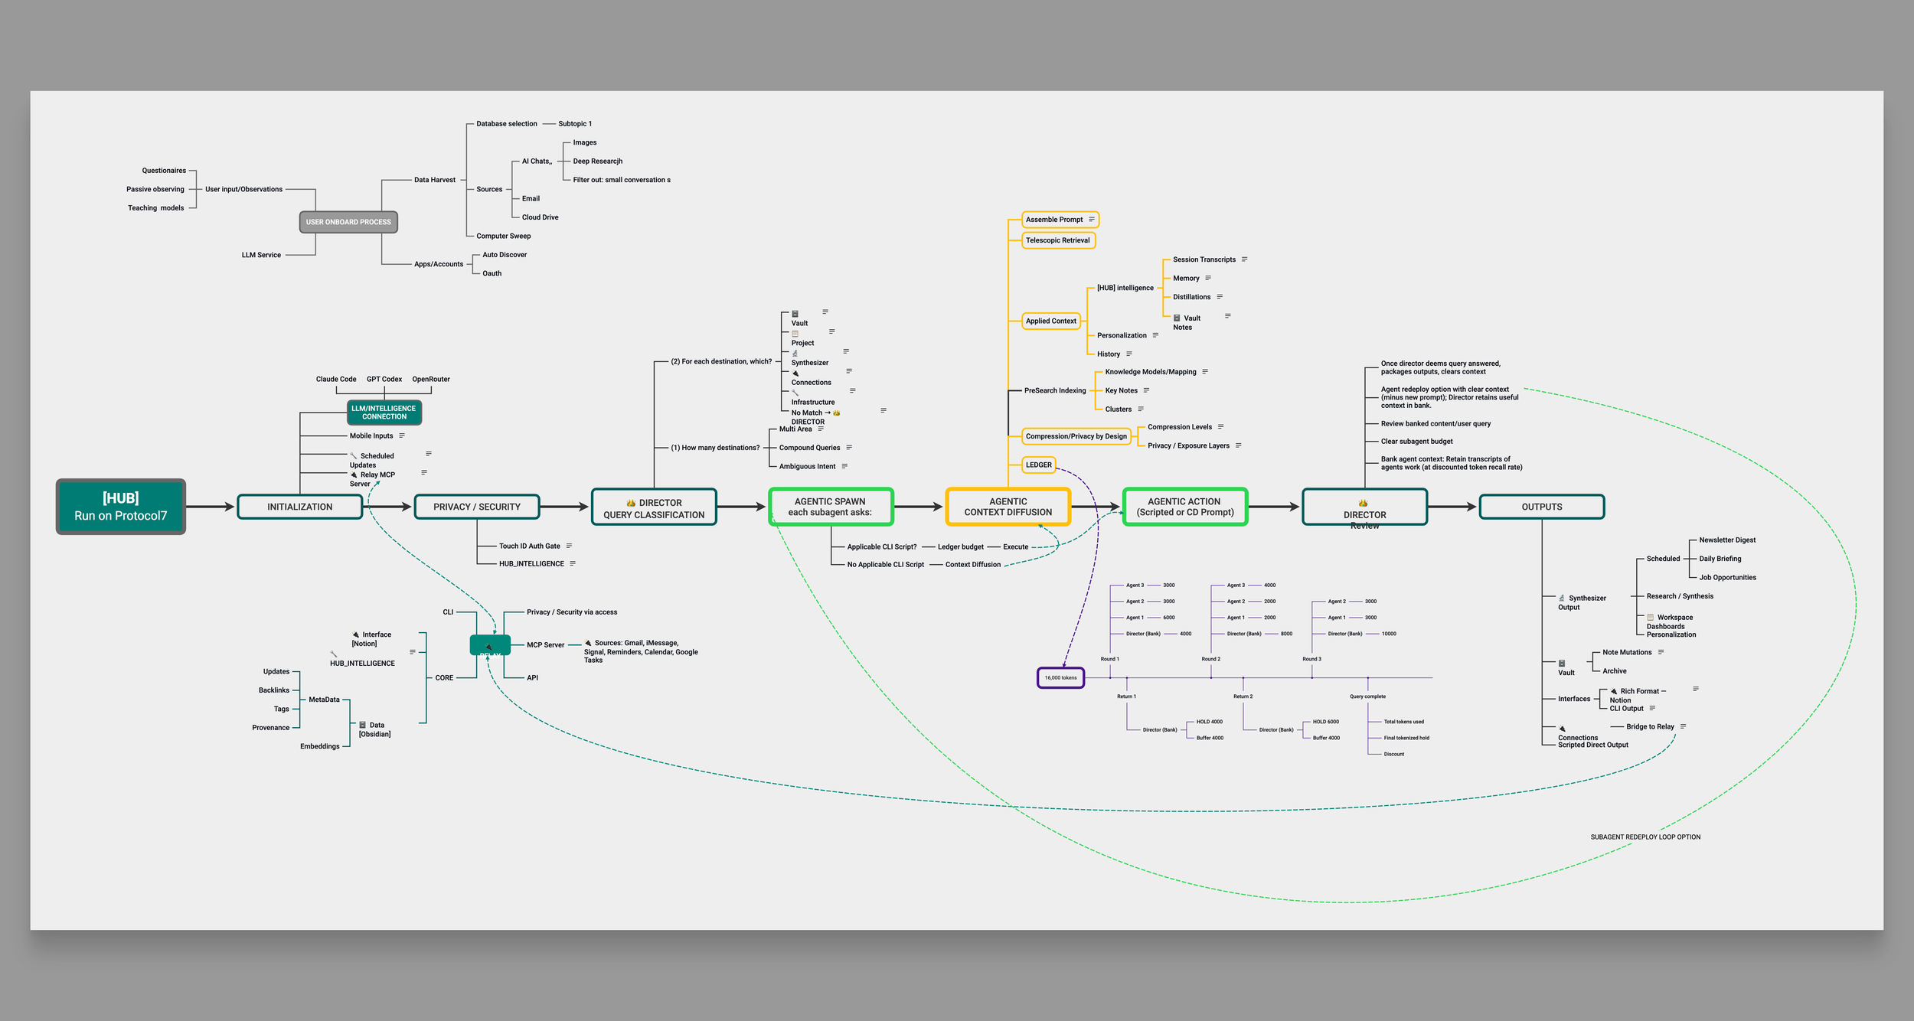Click the crown icon in the Director Query Classification node
This screenshot has height=1021, width=1914.
coord(631,503)
